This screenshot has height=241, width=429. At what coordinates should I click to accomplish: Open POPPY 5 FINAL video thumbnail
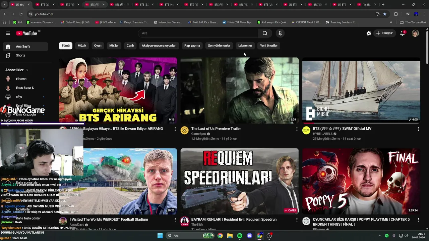tap(361, 181)
